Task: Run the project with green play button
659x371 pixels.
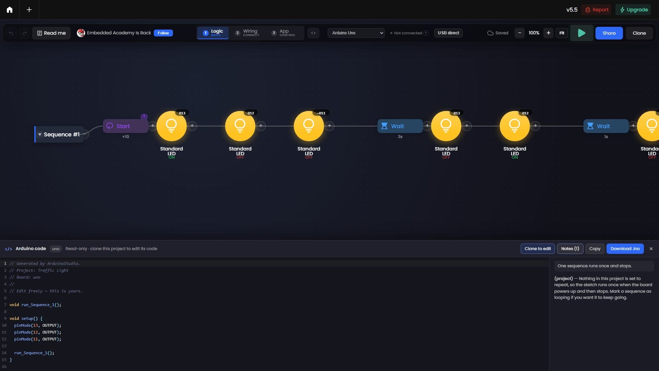Action: [x=581, y=33]
